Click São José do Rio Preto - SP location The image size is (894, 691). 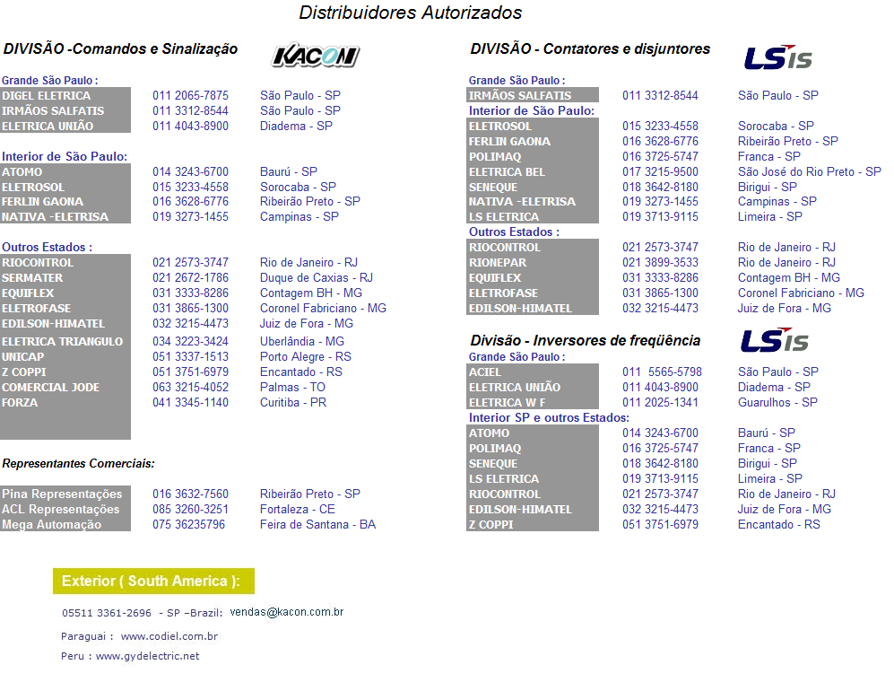[810, 171]
